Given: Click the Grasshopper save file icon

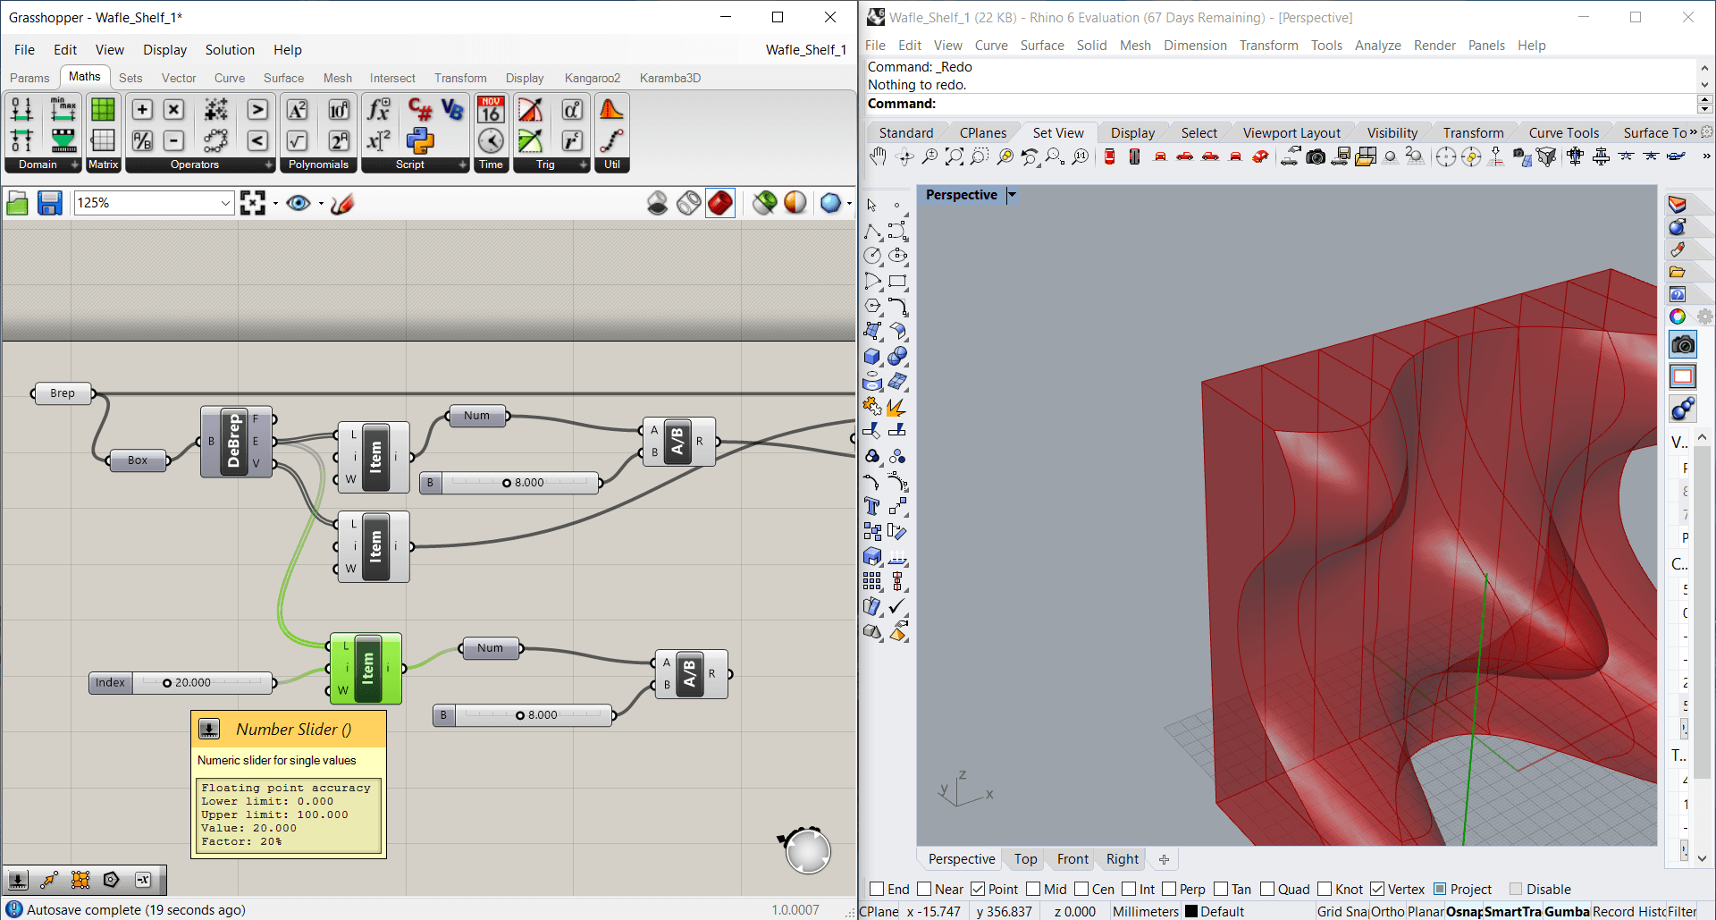Looking at the screenshot, I should tap(49, 204).
